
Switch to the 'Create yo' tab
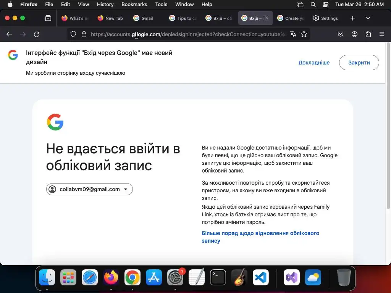coord(291,18)
